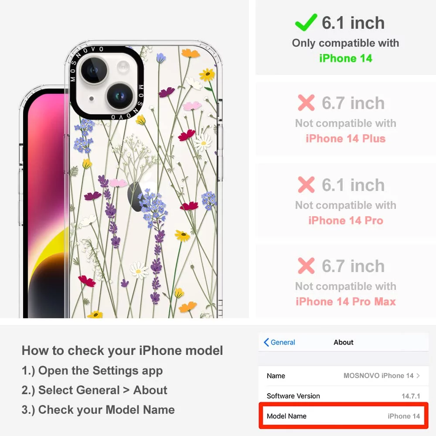Click the iPhone 14 Plus text label
This screenshot has height=436, width=436.
point(346,139)
